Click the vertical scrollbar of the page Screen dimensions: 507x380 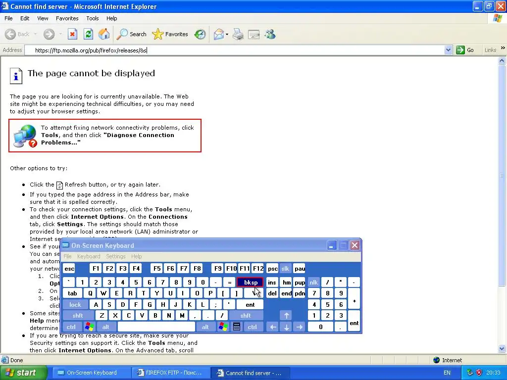tap(502, 176)
